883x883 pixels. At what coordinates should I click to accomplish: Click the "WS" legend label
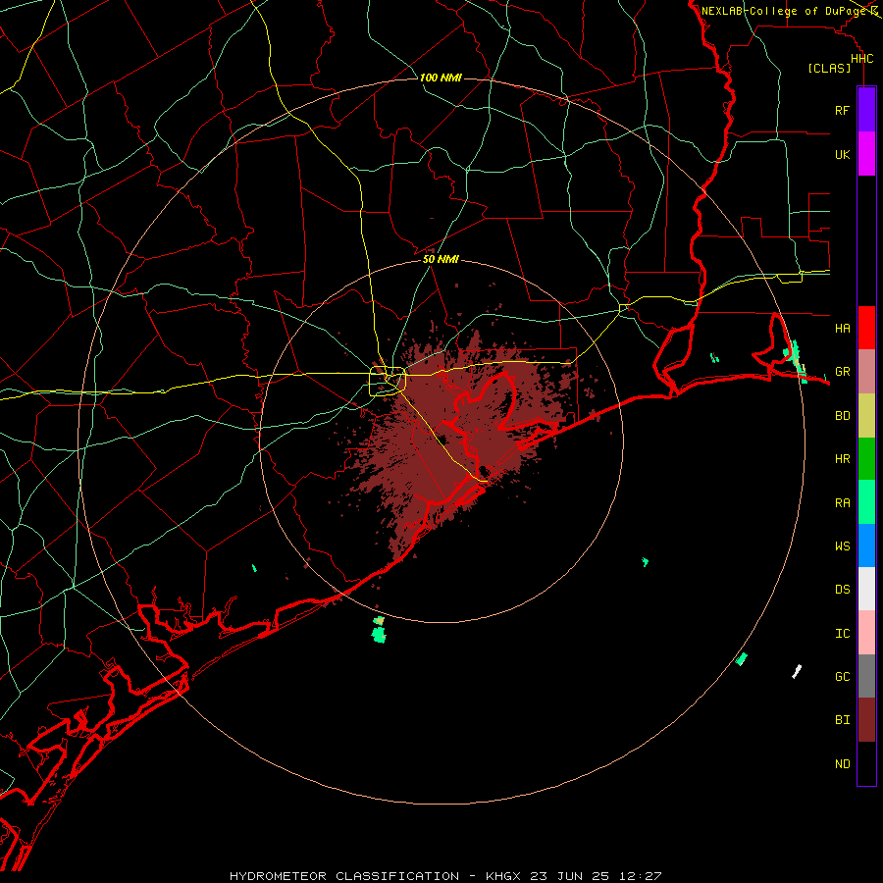[x=842, y=546]
